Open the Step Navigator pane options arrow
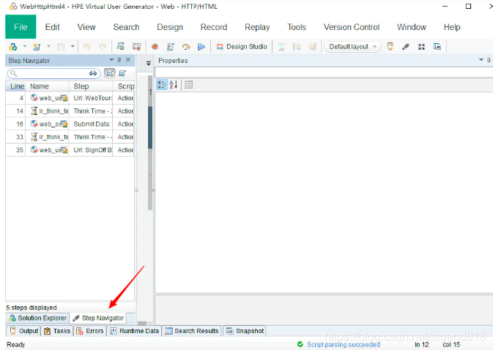493x350 pixels. click(x=111, y=60)
